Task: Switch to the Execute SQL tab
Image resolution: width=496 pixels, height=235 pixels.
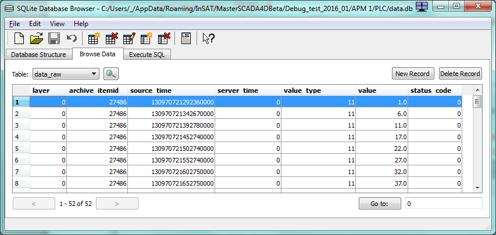Action: click(147, 55)
